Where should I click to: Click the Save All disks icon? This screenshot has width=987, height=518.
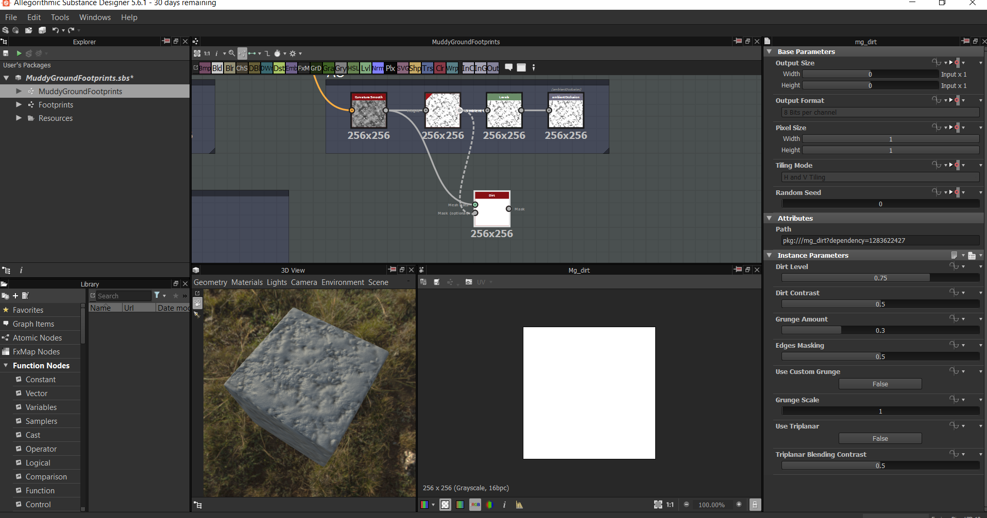tap(42, 30)
